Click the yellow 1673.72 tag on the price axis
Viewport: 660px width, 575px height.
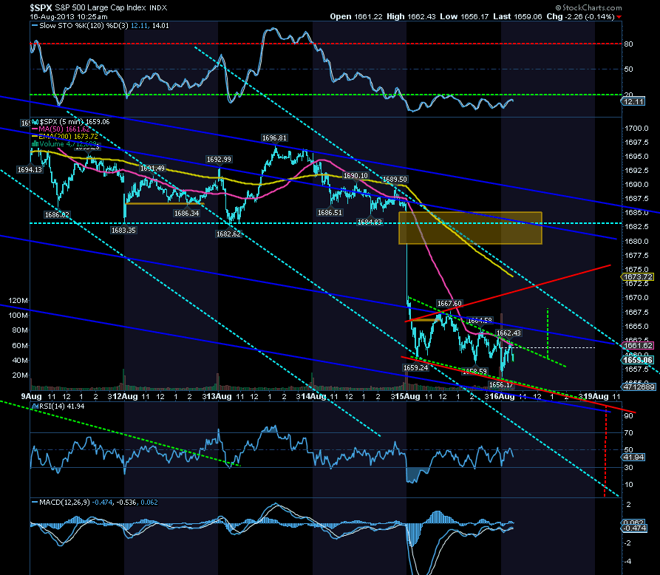coord(638,277)
